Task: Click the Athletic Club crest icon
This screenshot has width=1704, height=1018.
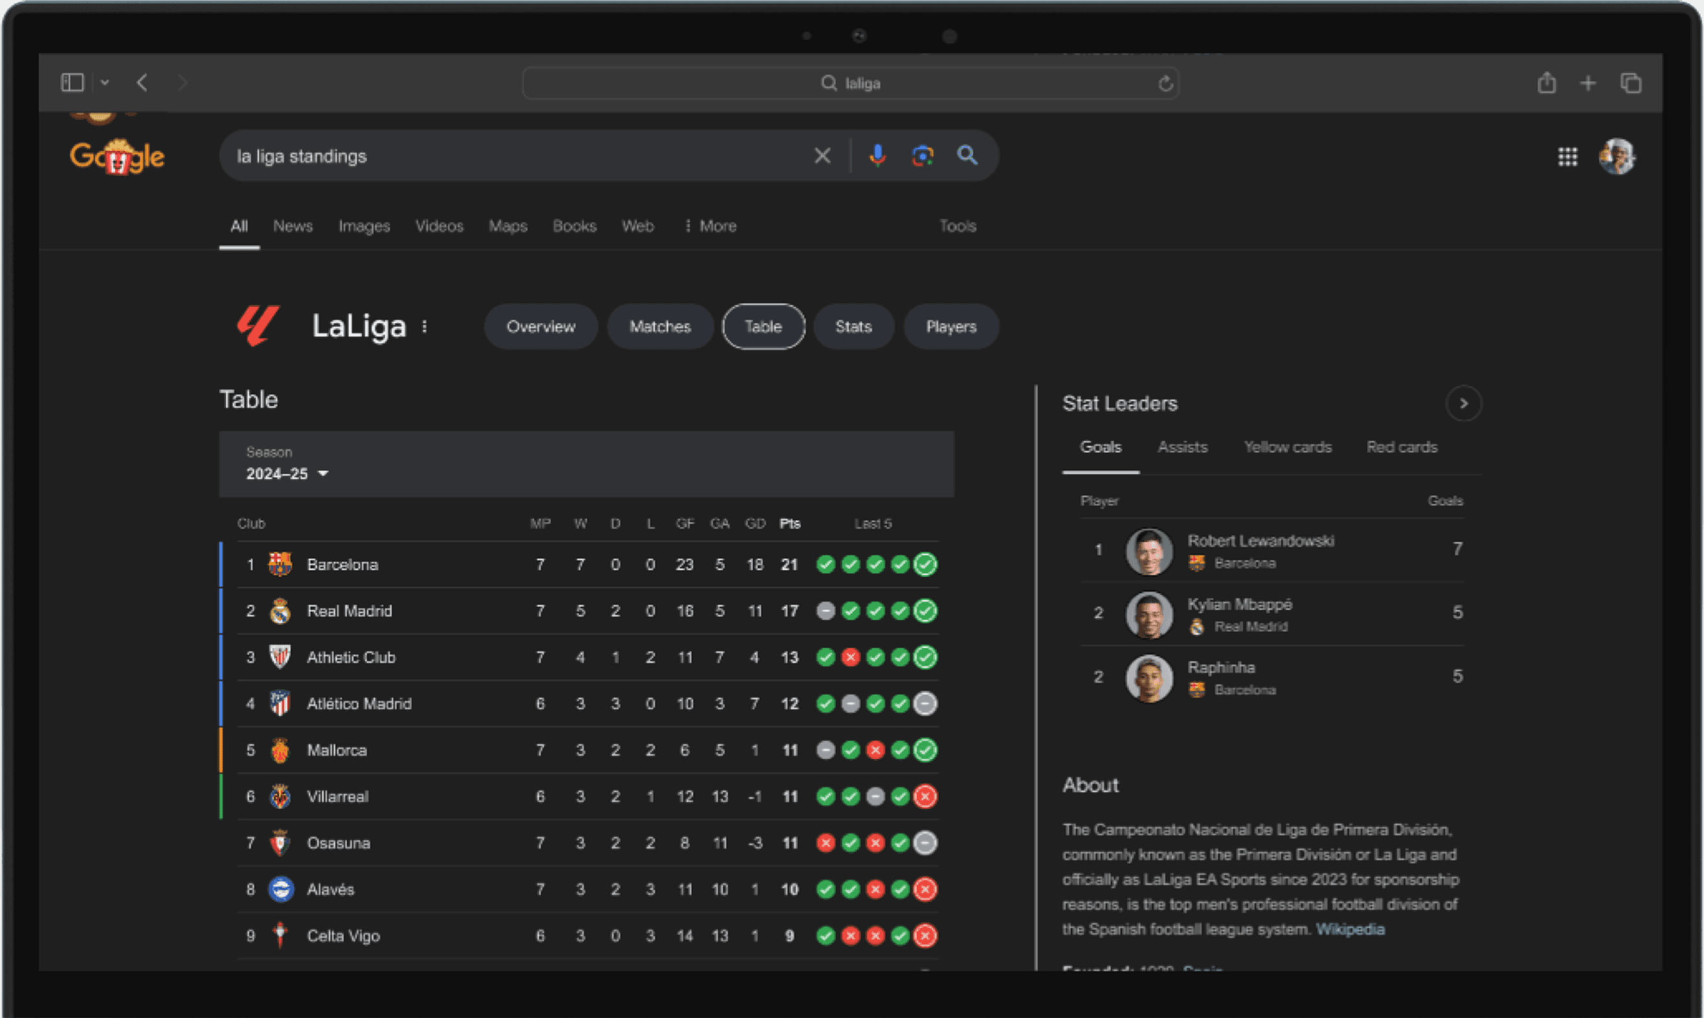Action: pyautogui.click(x=280, y=657)
